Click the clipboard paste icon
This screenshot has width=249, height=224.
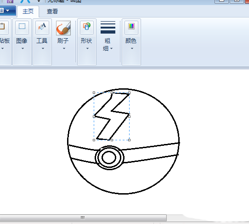click(3, 27)
